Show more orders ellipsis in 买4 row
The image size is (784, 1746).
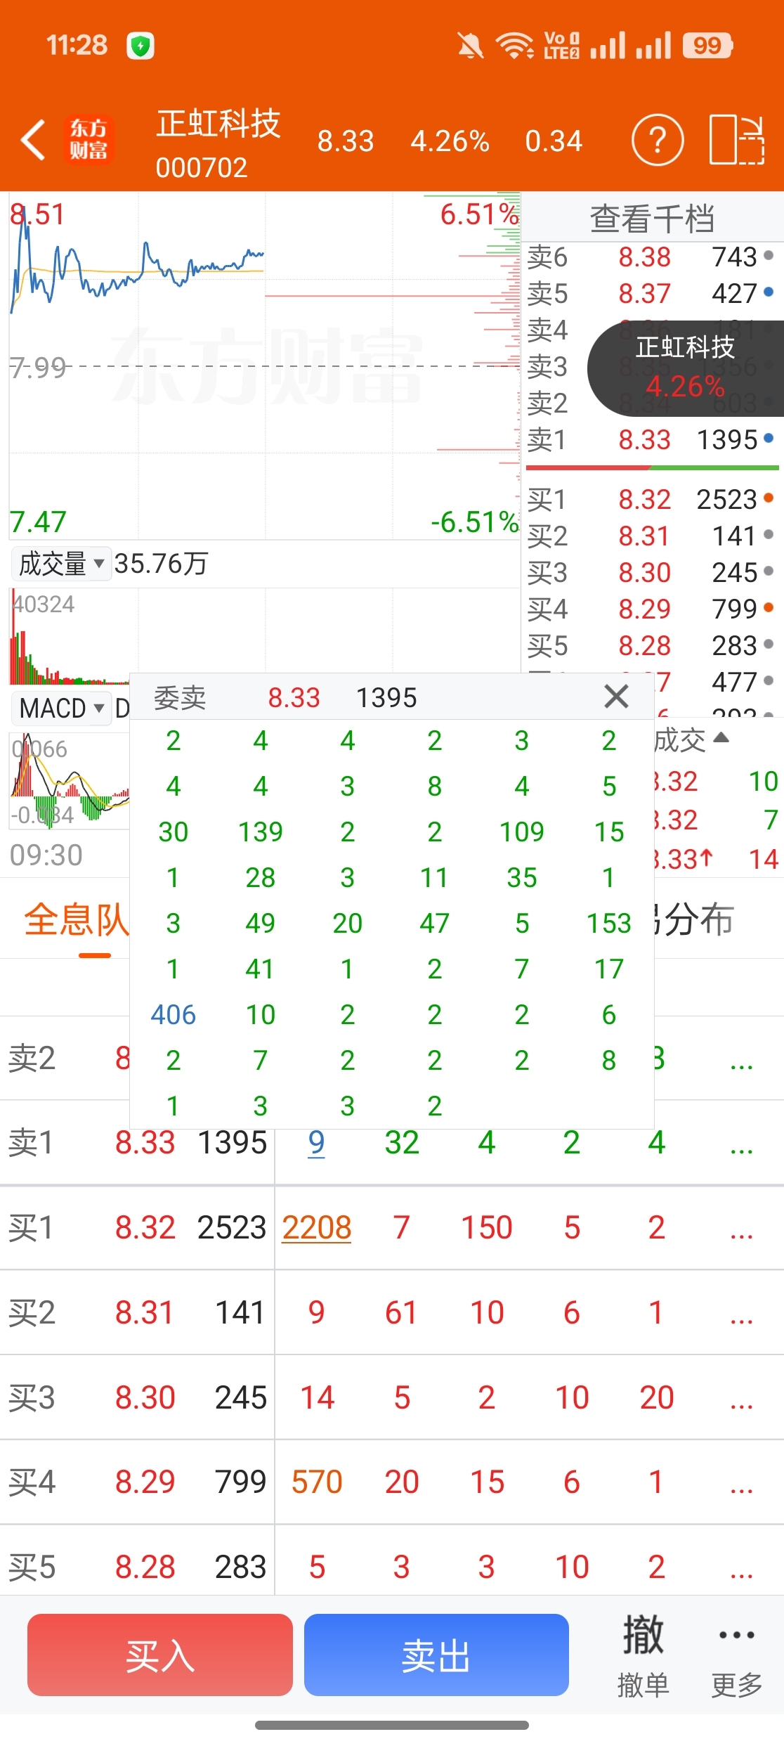pyautogui.click(x=741, y=1488)
